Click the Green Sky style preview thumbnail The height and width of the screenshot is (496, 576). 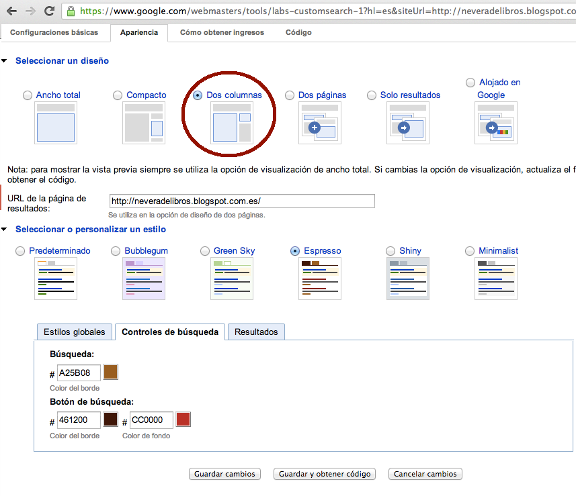[x=232, y=279]
